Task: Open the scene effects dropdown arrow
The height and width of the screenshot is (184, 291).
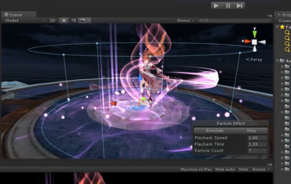Action: 89,20
